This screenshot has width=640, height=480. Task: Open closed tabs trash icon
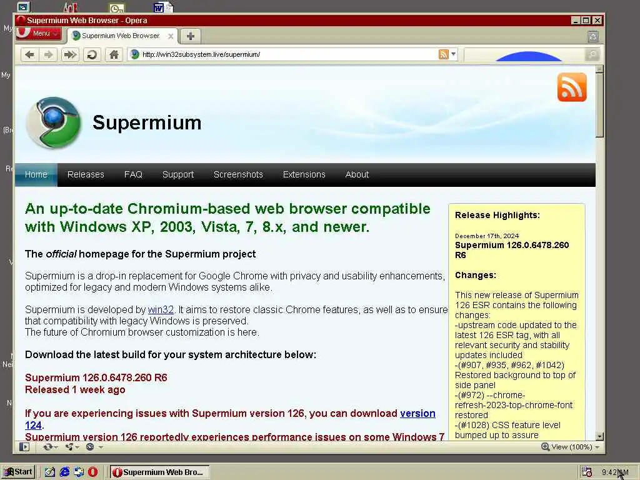point(593,36)
